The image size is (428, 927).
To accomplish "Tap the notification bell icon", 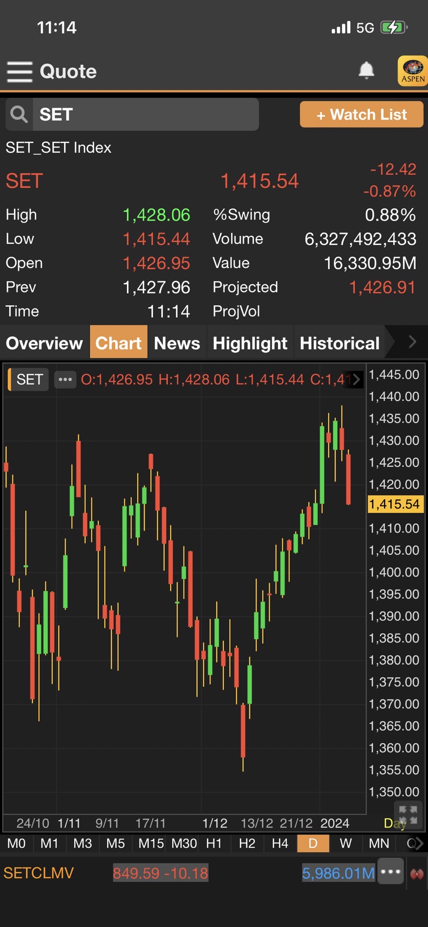I will pos(366,70).
